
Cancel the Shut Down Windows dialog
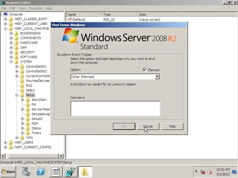(148, 126)
